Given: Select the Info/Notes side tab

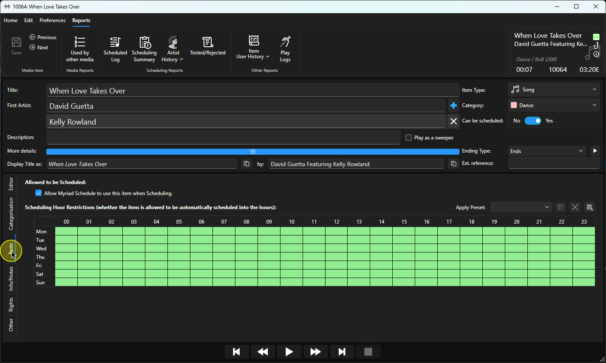Looking at the screenshot, I should (x=11, y=279).
